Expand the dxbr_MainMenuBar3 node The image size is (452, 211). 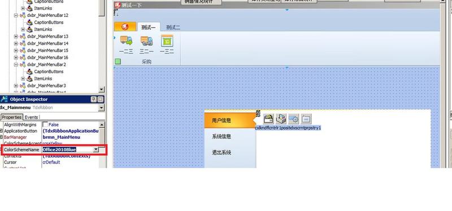coord(16,86)
